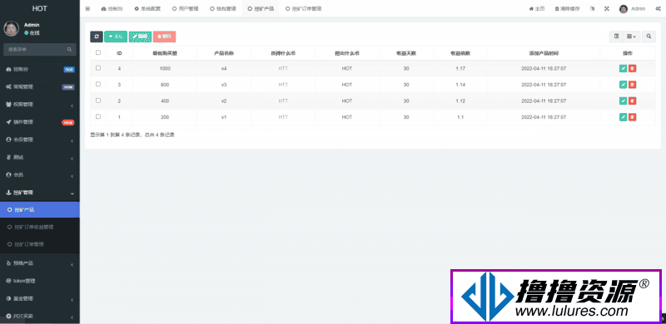Switch to the 用户管理 tab

186,8
